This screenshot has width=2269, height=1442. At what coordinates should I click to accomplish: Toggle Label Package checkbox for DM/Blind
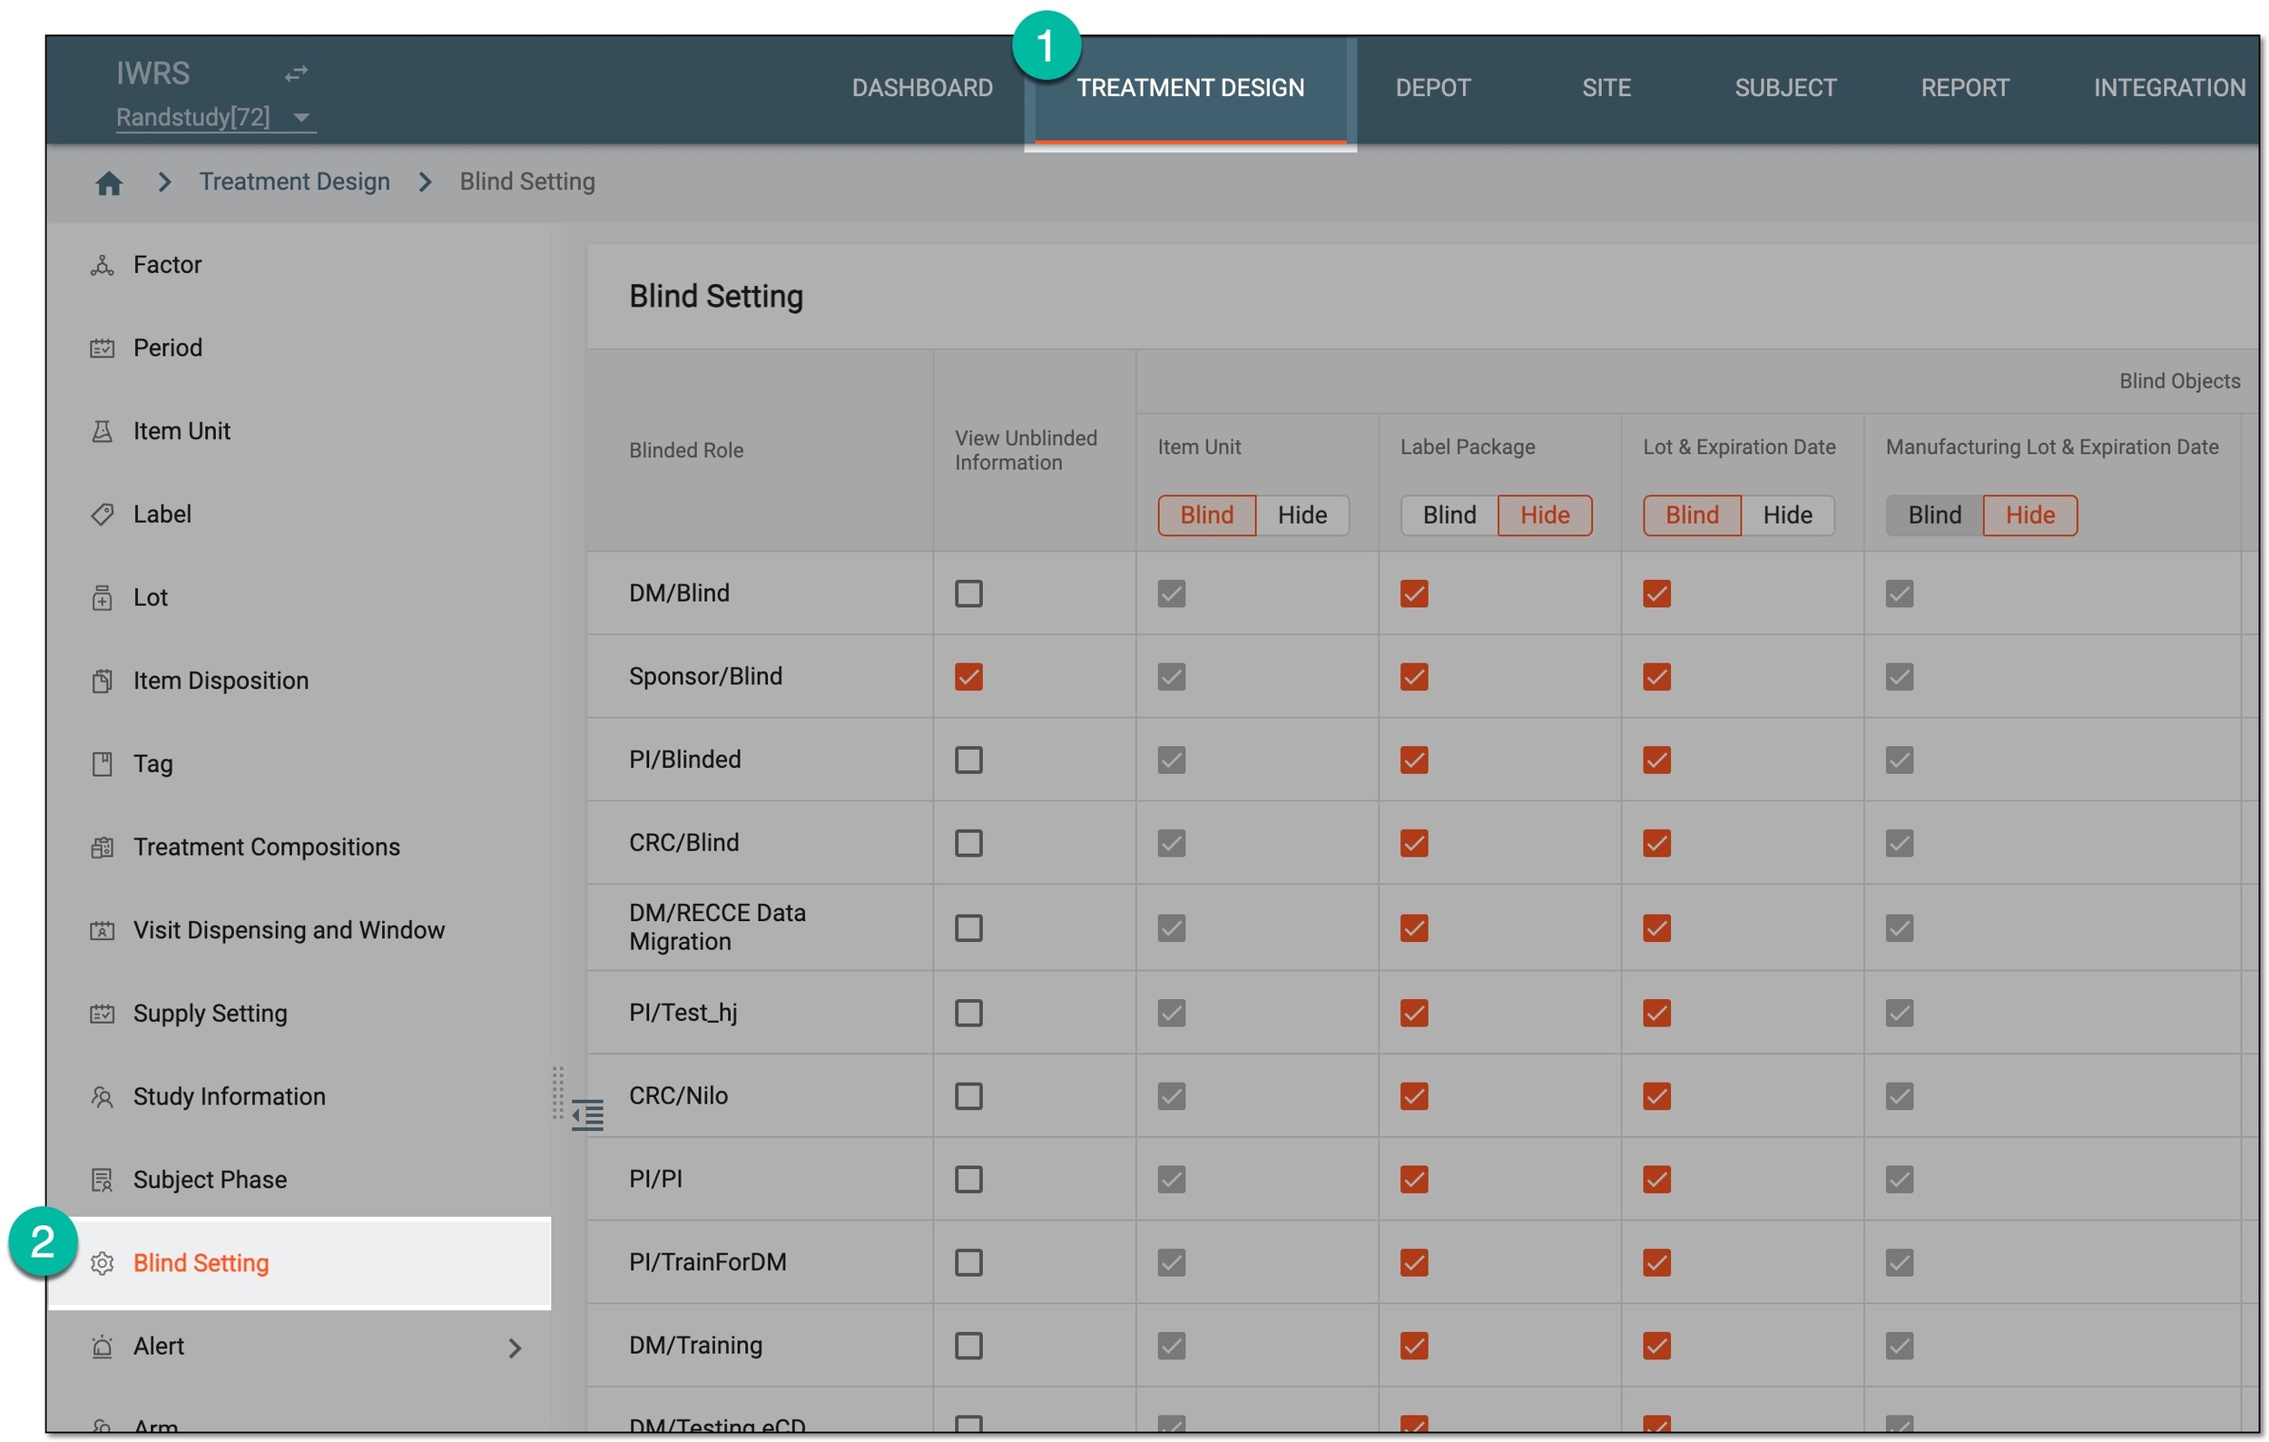pos(1414,593)
